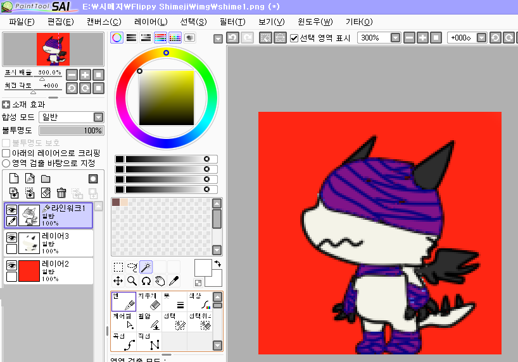Select the lasso tool

click(132, 267)
